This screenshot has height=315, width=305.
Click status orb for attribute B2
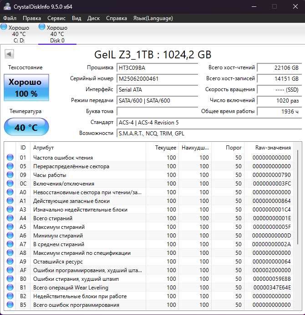pyautogui.click(x=10, y=296)
